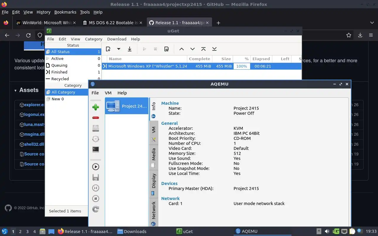378x236 pixels.
Task: Click the Elapsed column header in uGet
Action: coord(261,59)
